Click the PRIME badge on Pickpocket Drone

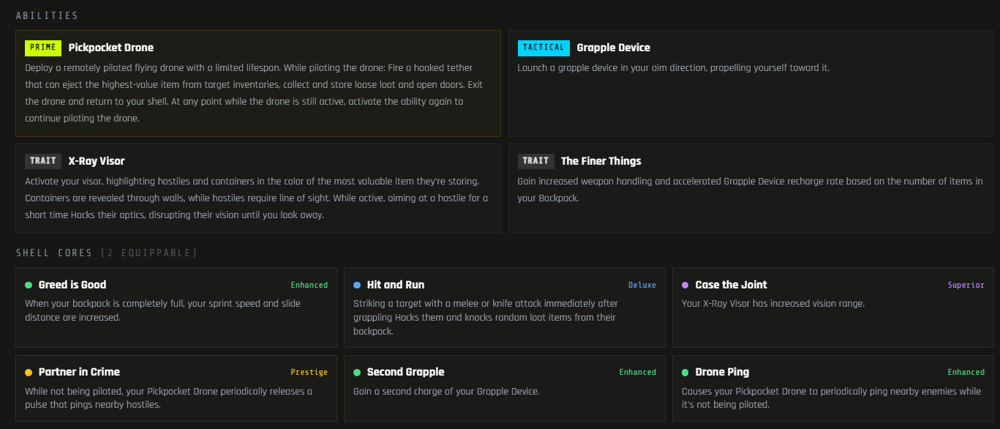tap(43, 48)
